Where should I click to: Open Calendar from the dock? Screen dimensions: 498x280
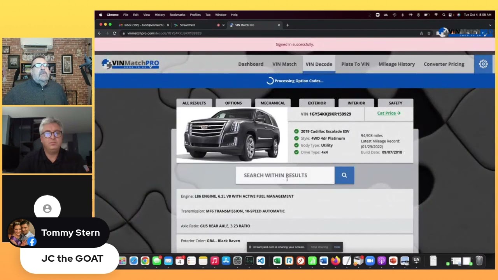pyautogui.click(x=180, y=261)
